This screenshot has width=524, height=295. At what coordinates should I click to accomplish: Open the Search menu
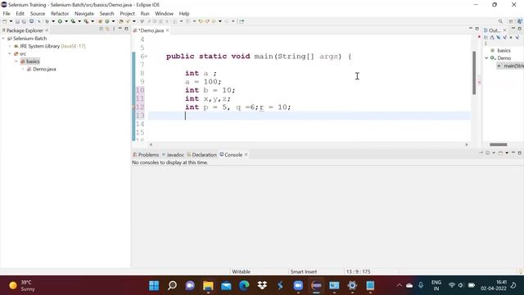pyautogui.click(x=106, y=14)
